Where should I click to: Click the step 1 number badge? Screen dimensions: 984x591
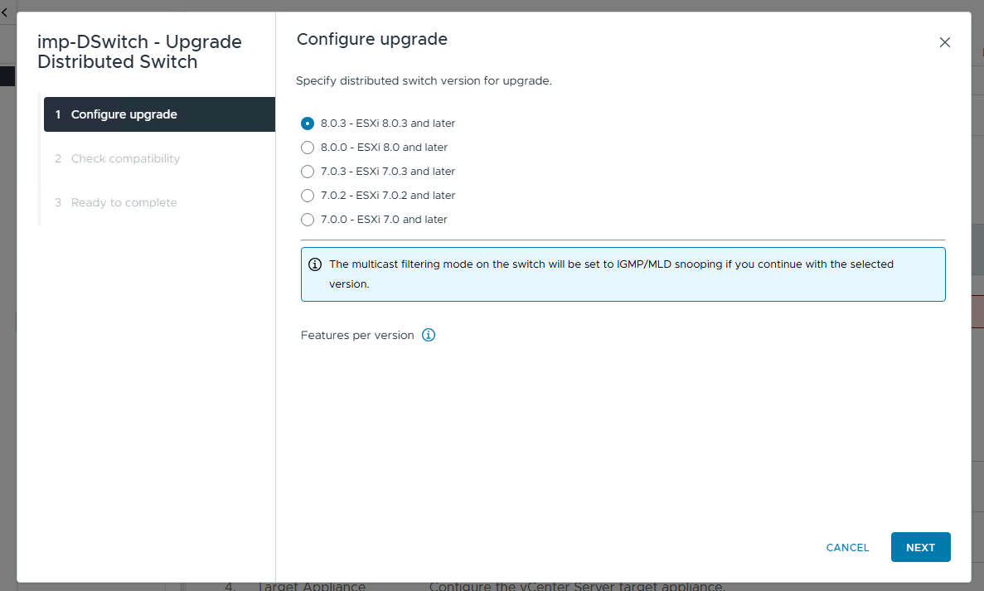pyautogui.click(x=56, y=114)
